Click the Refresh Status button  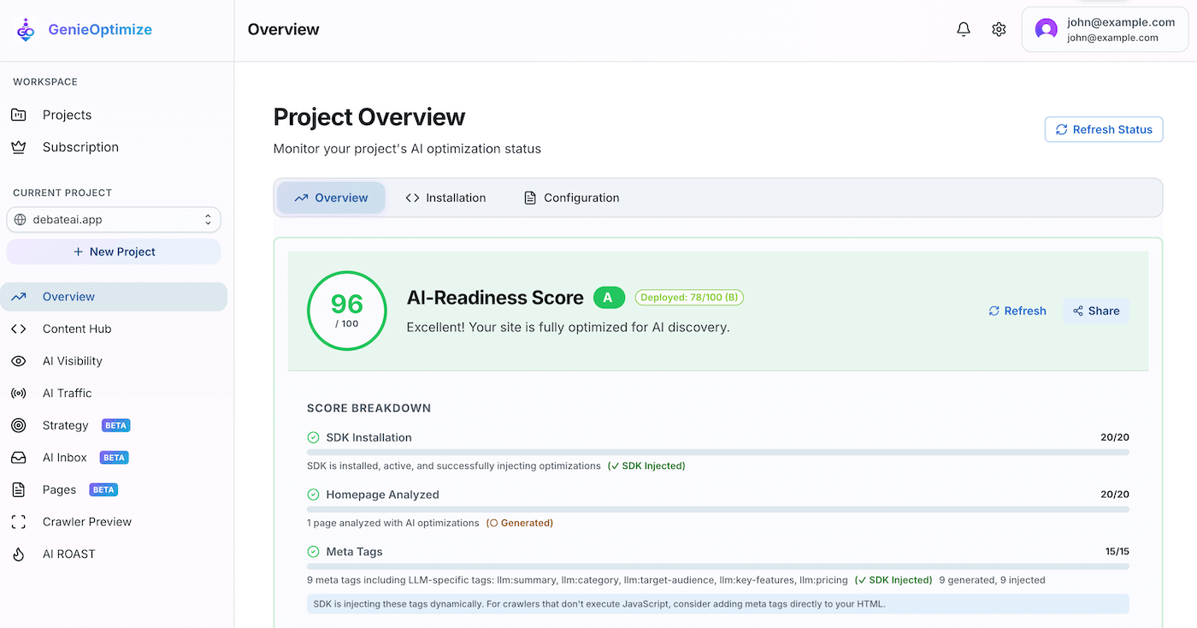(1104, 129)
